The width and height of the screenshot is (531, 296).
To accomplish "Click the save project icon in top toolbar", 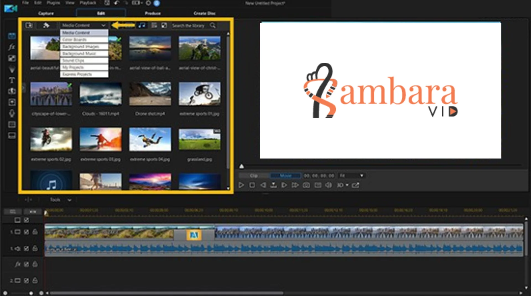I will tap(107, 3).
